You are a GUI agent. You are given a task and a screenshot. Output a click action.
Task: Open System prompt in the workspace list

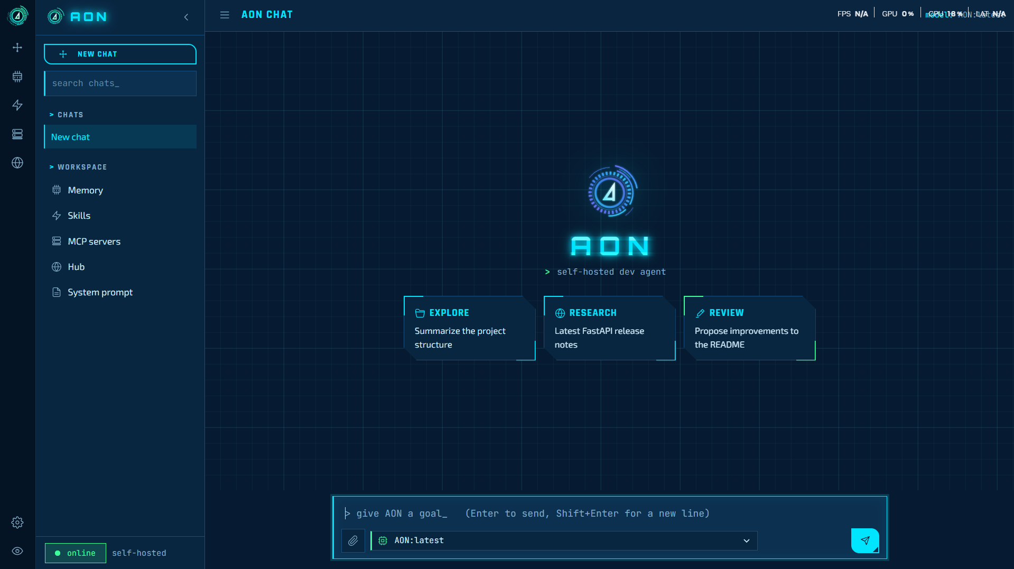[120, 292]
